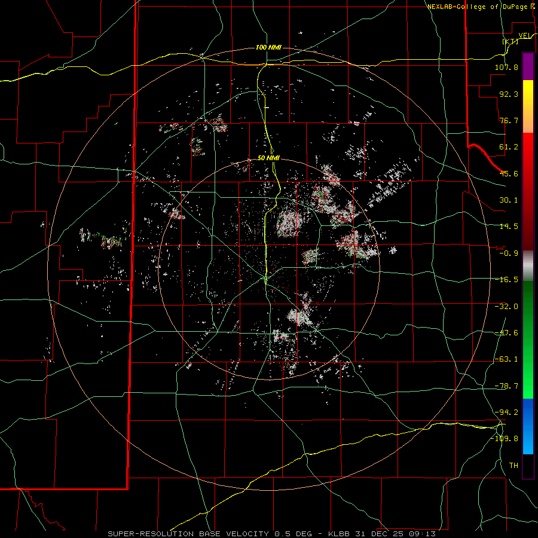
Task: Click the 45.6 scale value
Action: [x=509, y=173]
